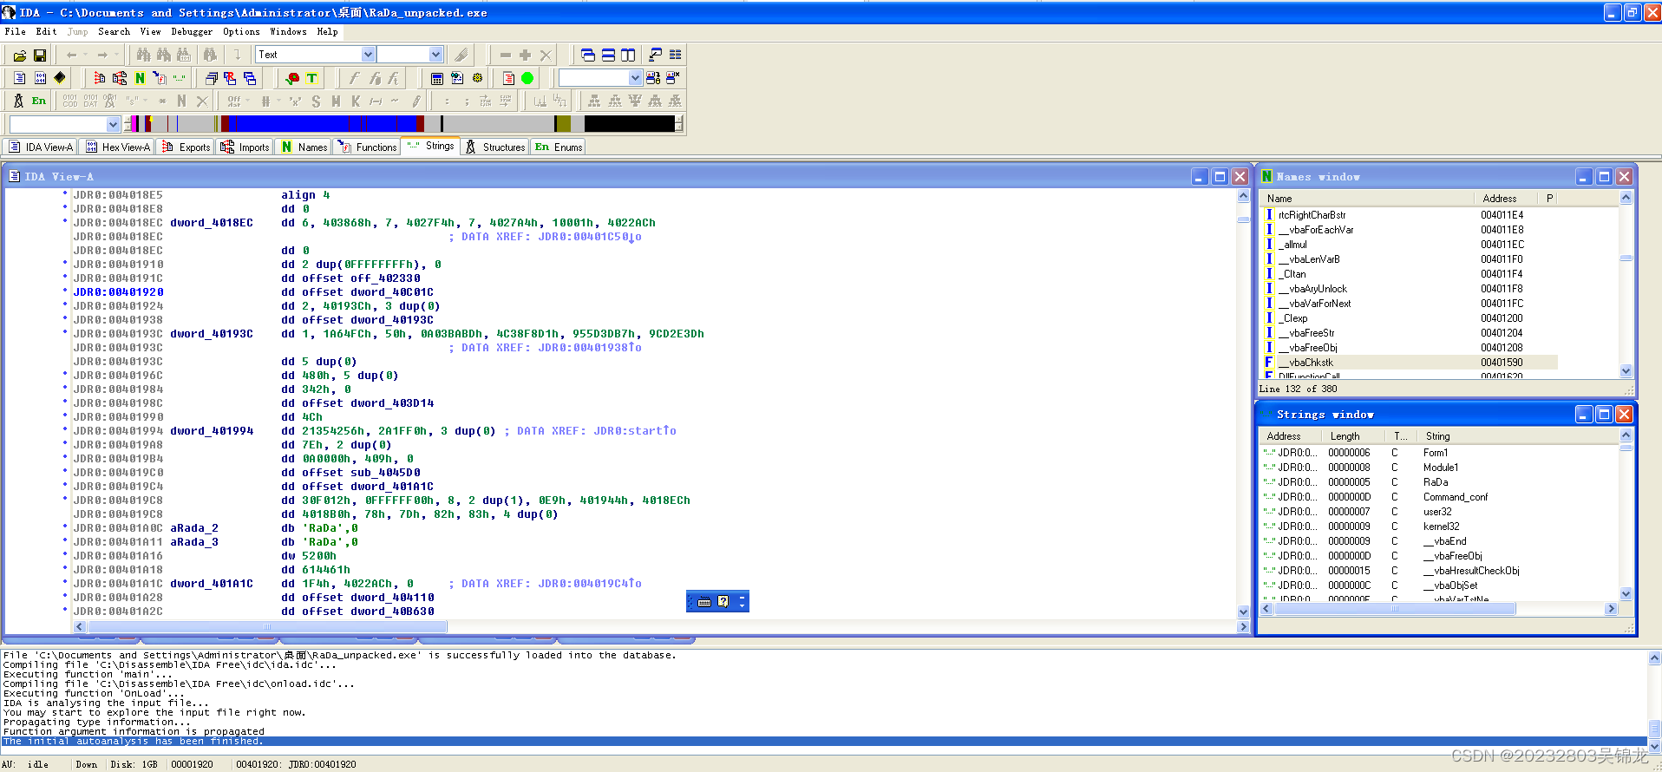Click the olive segment of navigation band

pyautogui.click(x=563, y=124)
